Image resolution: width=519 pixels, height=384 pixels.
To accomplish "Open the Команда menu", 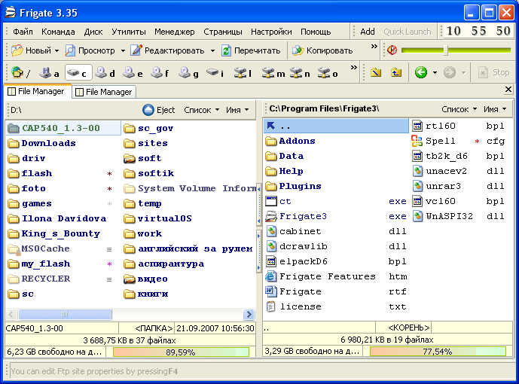I will coord(58,32).
